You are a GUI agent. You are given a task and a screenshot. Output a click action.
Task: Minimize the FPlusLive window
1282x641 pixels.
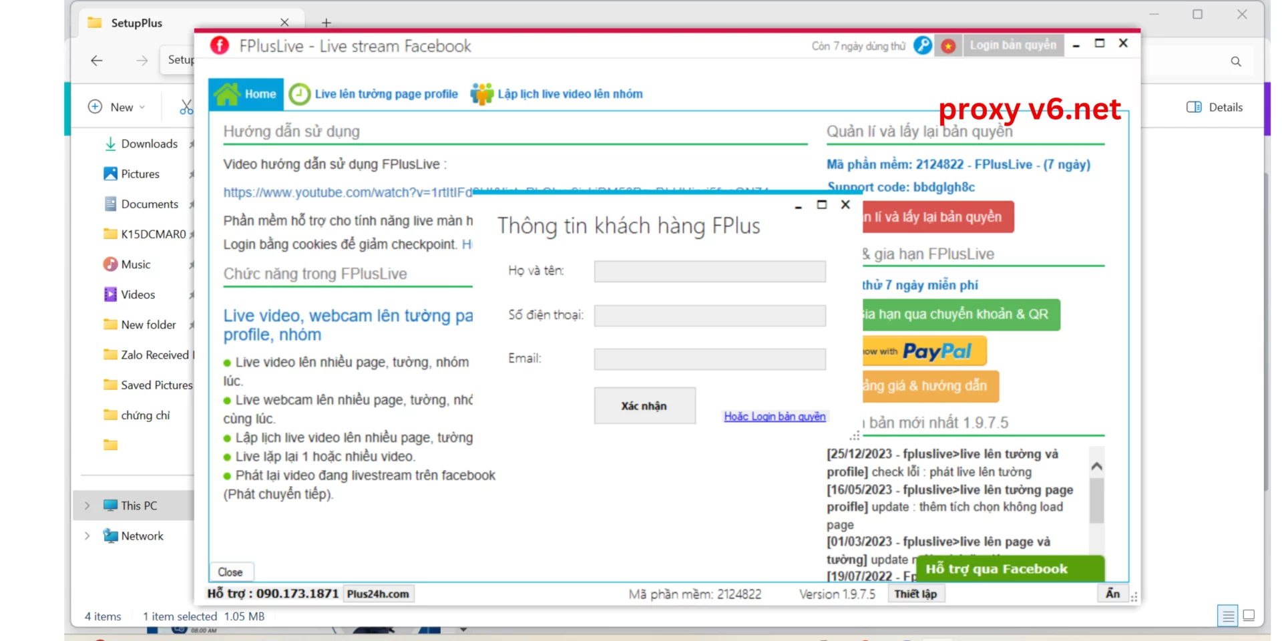pyautogui.click(x=1076, y=45)
